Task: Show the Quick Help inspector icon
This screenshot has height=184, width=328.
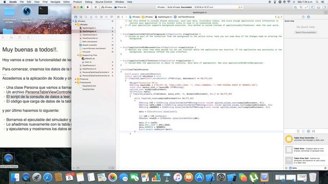Action: coord(309,17)
